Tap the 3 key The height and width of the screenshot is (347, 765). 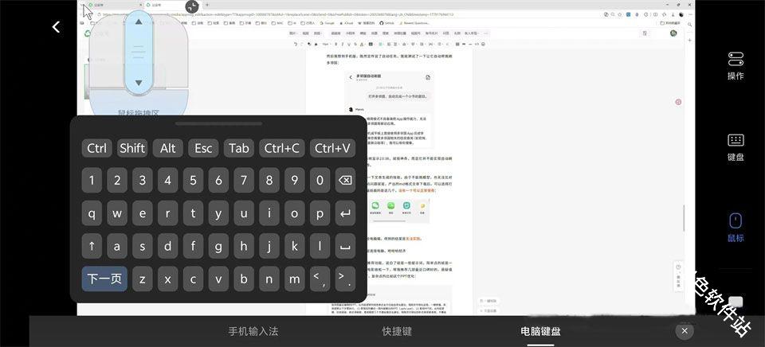[x=142, y=181]
